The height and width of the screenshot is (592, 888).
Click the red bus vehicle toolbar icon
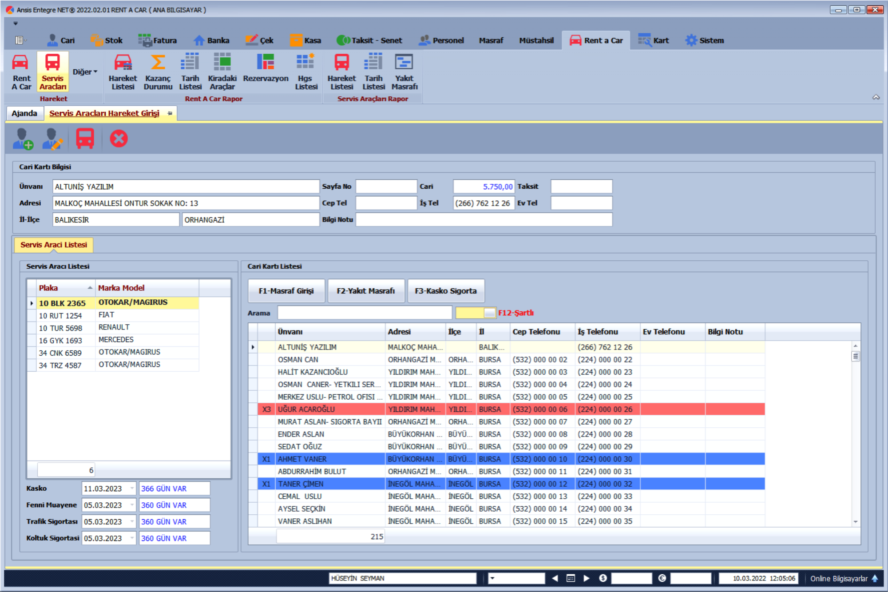point(85,139)
